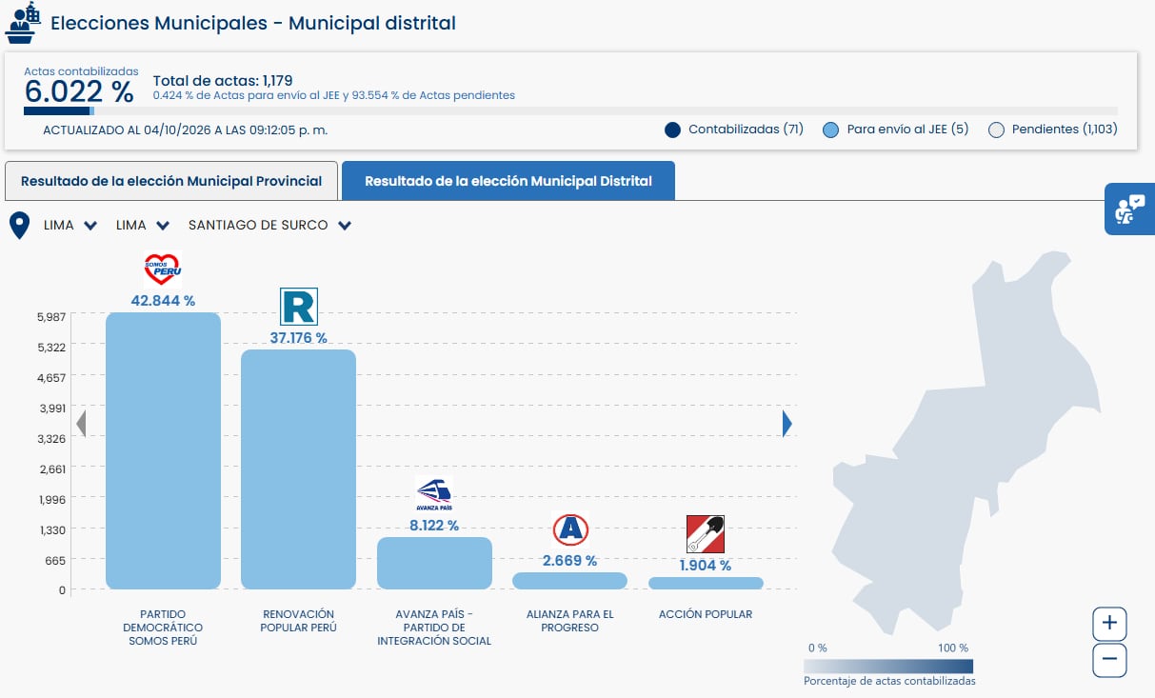Click the Avanza País results bar

click(x=434, y=563)
